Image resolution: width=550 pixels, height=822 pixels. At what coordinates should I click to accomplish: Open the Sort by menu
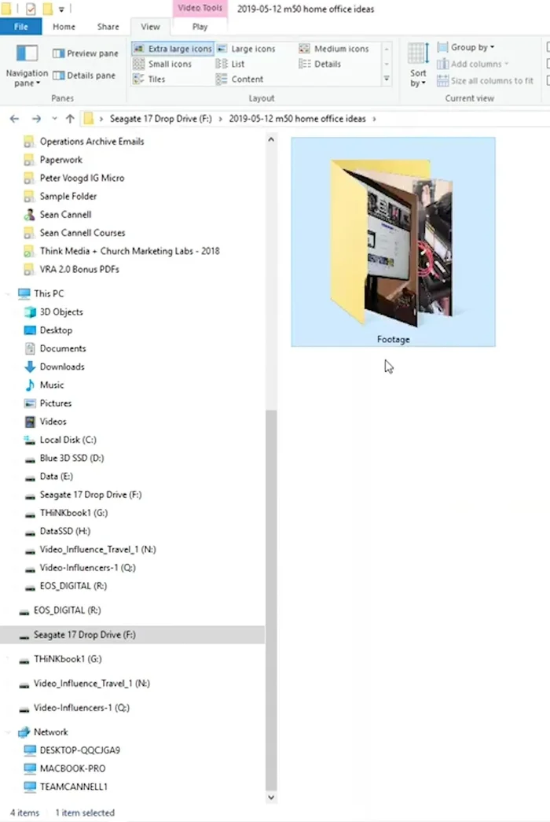point(418,65)
